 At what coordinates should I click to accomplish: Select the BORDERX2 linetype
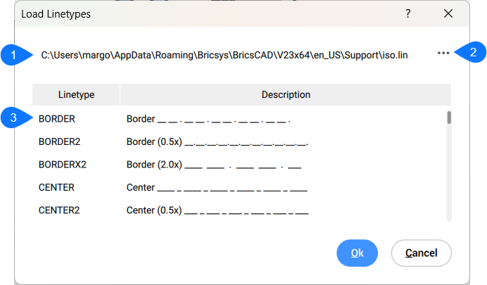62,164
